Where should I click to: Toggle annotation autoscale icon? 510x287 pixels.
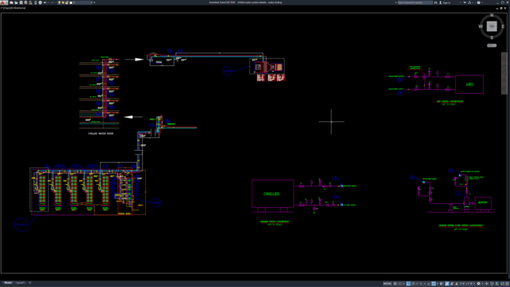452,284
